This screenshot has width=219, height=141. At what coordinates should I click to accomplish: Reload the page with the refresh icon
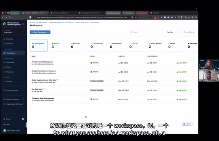[x=9, y=17]
